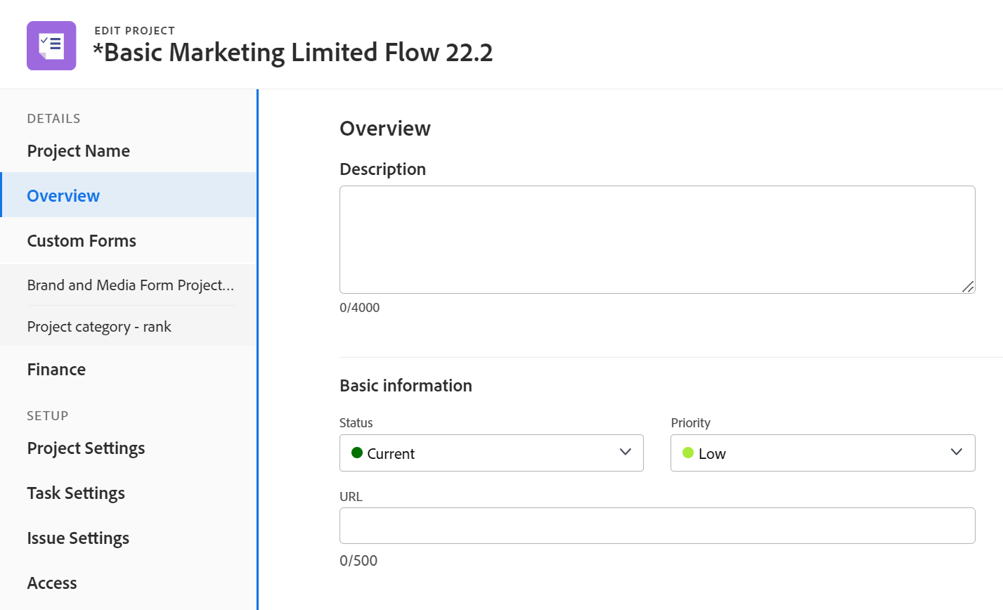The image size is (1003, 610).
Task: Open Issue Settings in sidebar
Action: point(78,538)
